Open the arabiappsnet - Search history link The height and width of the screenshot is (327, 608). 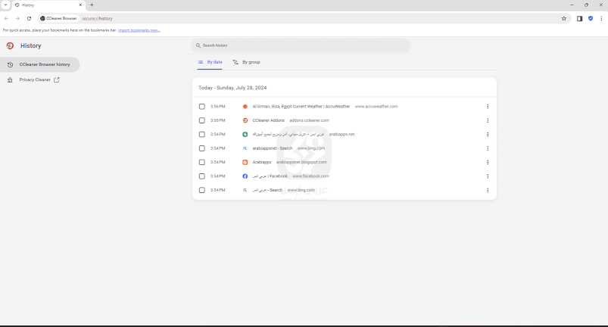pyautogui.click(x=273, y=148)
